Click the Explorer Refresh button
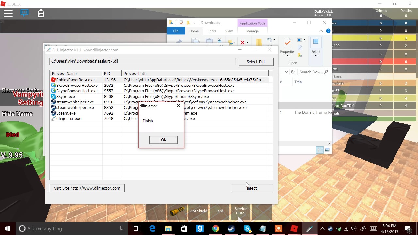 tap(293, 72)
